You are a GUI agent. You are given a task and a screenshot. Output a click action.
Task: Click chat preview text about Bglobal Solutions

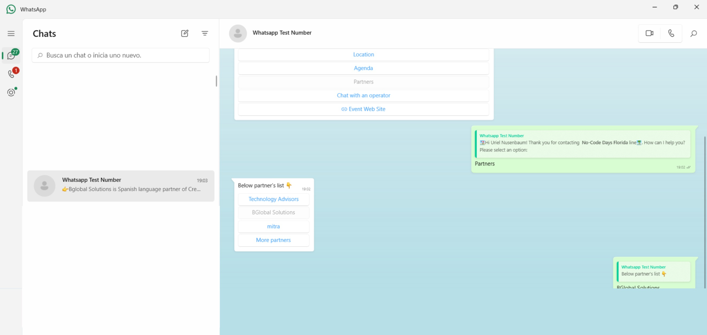[x=131, y=189]
